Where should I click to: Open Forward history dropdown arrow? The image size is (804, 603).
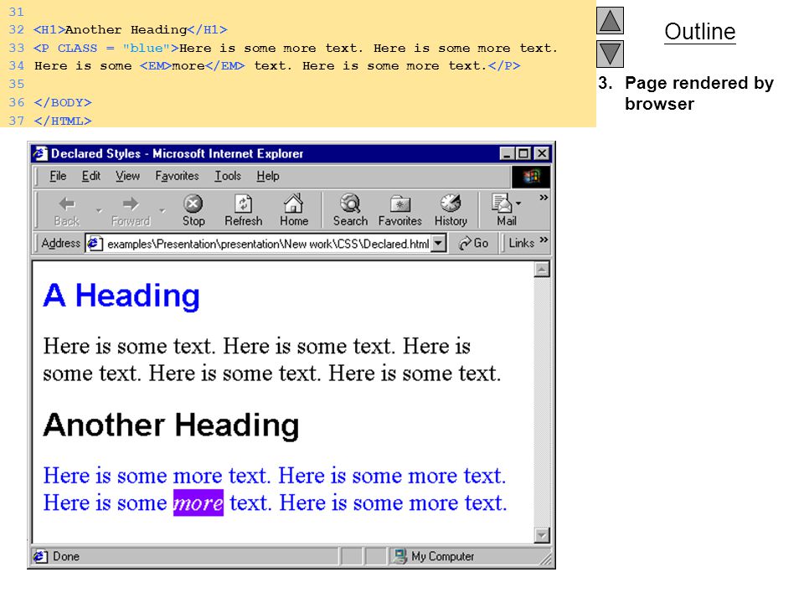point(162,211)
